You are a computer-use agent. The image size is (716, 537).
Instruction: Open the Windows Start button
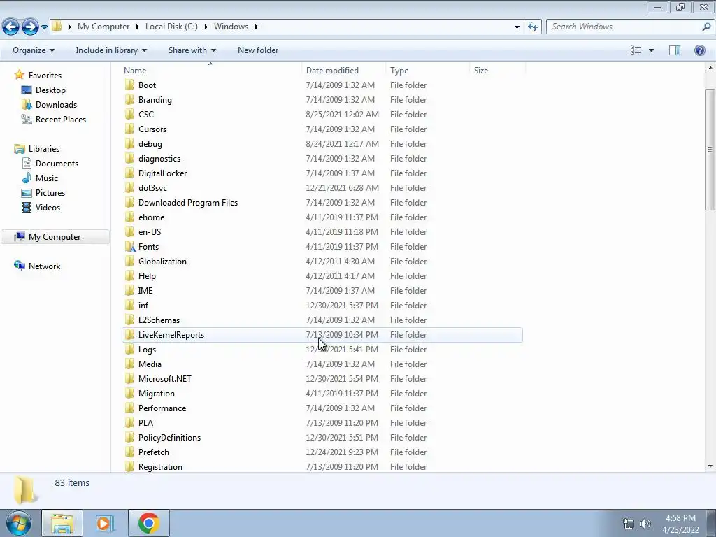[19, 523]
